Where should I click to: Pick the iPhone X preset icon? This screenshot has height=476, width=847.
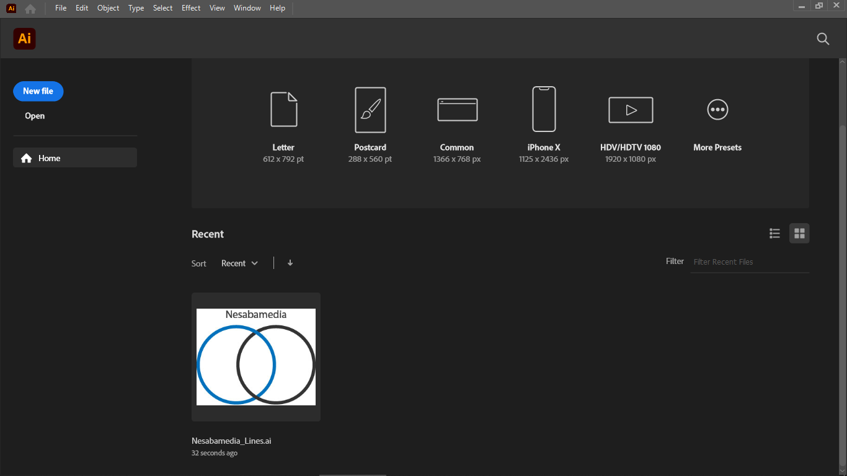pos(544,109)
